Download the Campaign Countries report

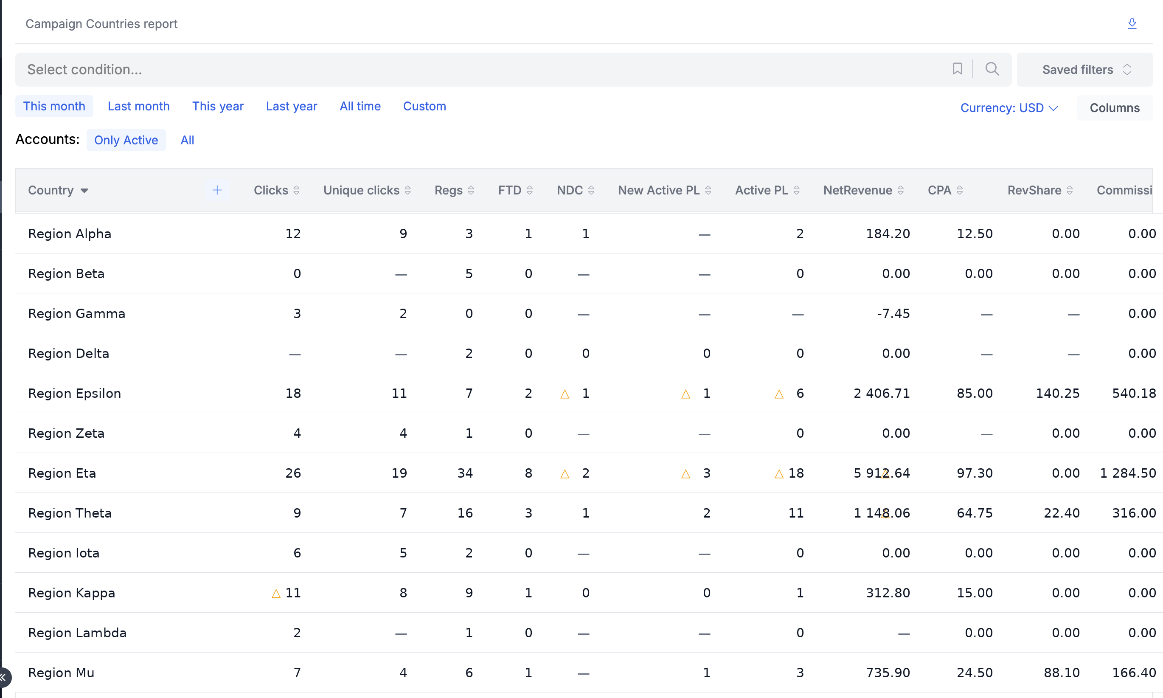pos(1132,23)
